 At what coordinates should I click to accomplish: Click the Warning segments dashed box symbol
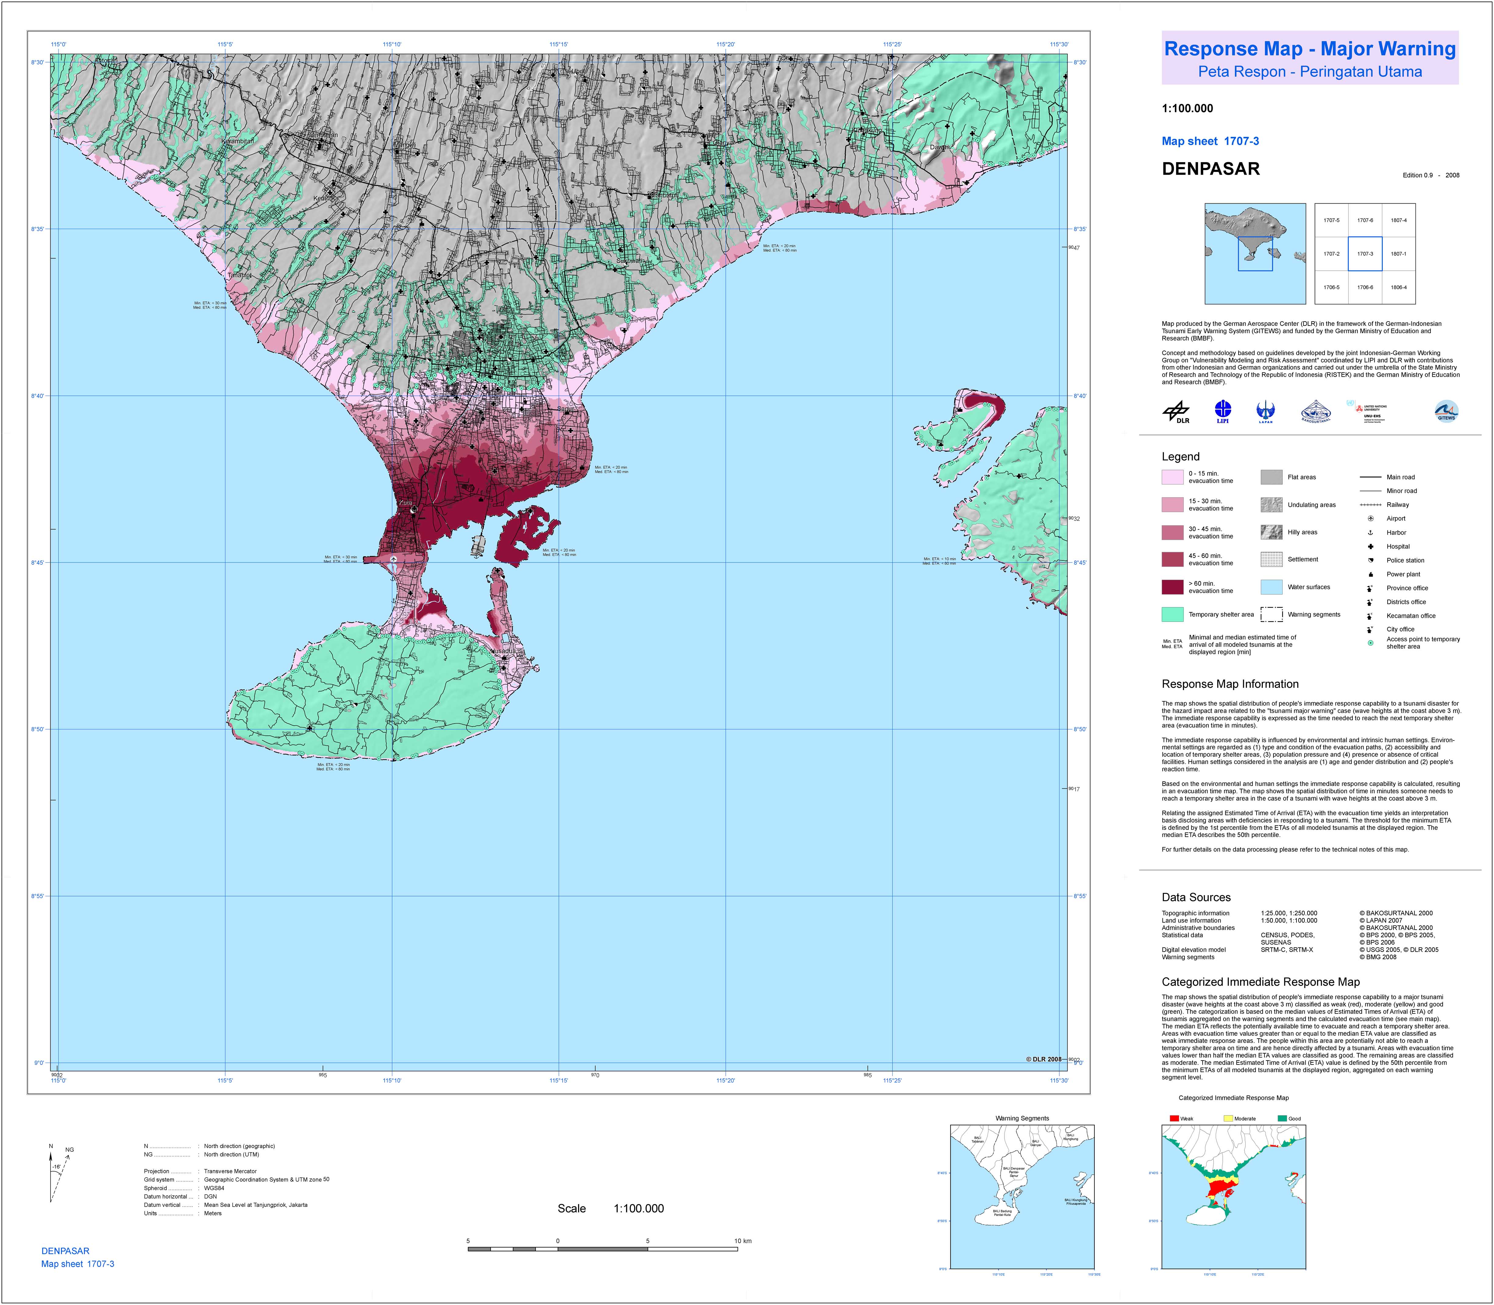pyautogui.click(x=1271, y=615)
